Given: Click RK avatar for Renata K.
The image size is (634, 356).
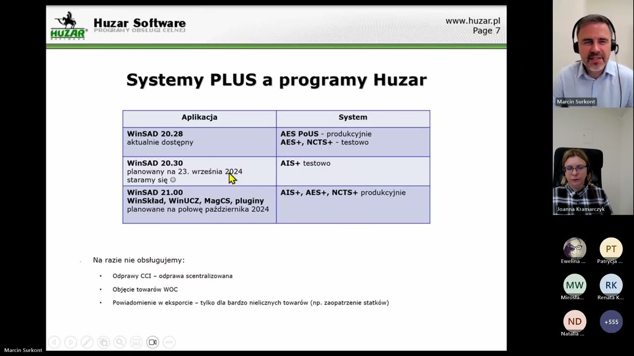Looking at the screenshot, I should point(611,285).
